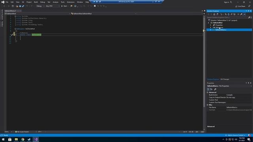The width and height of the screenshot is (253, 142).
Task: Click the New Project toolbar icon
Action: (13, 6)
